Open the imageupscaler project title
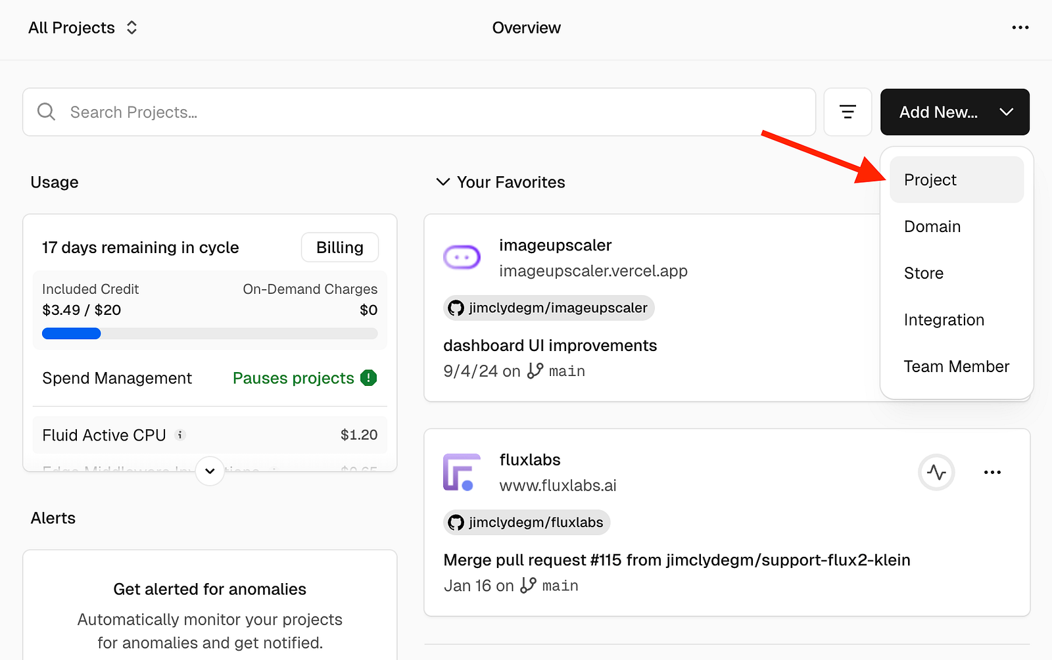1052x660 pixels. pyautogui.click(x=555, y=245)
